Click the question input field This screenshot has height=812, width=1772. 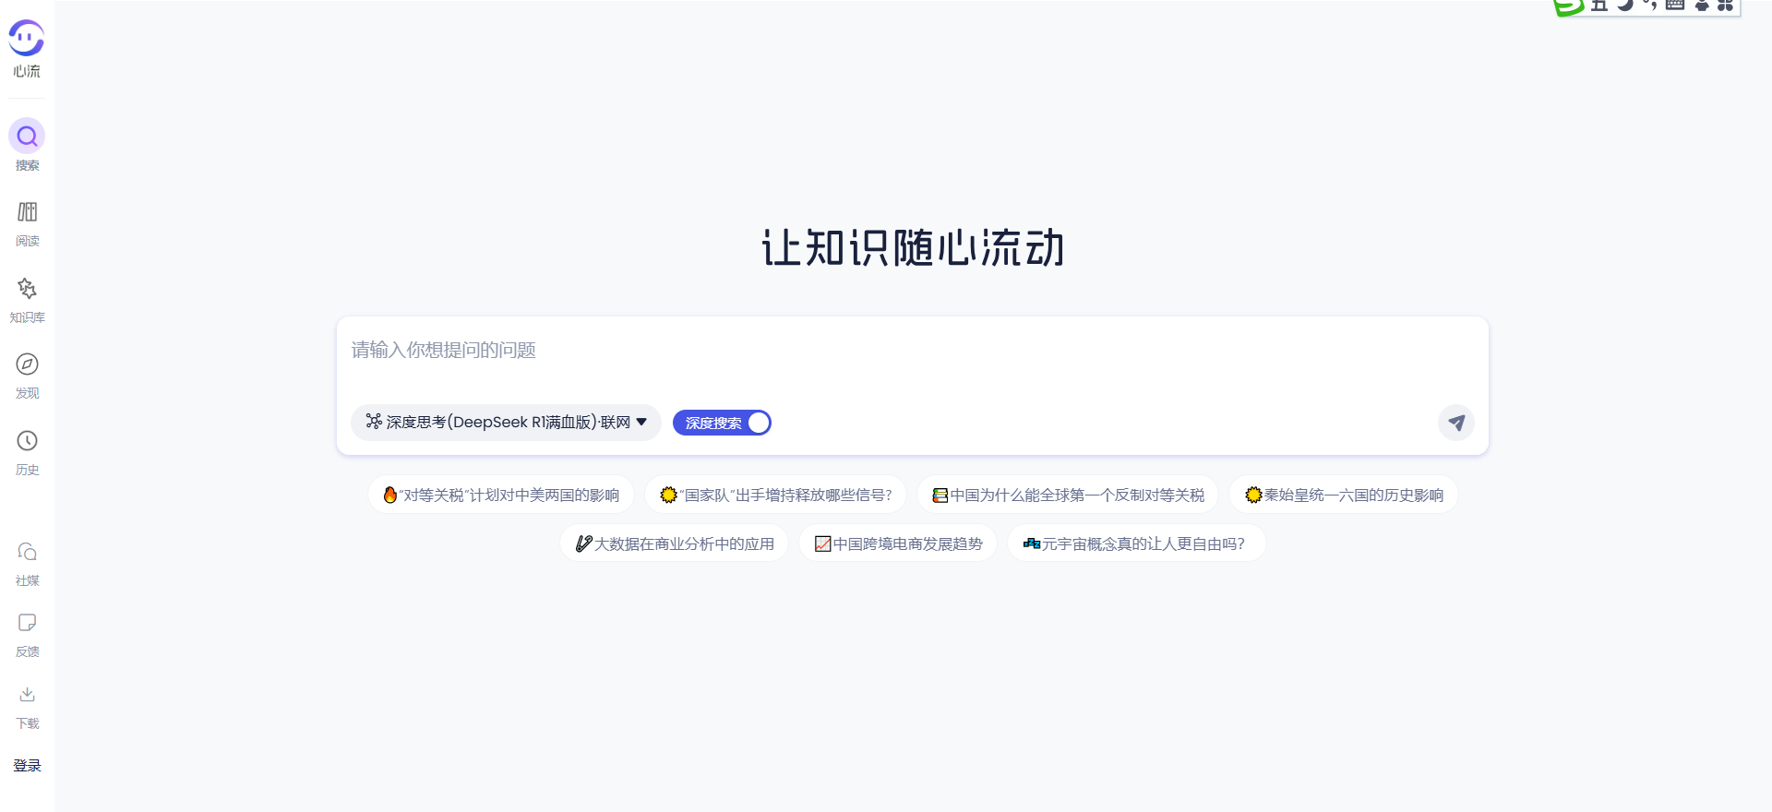click(x=912, y=351)
